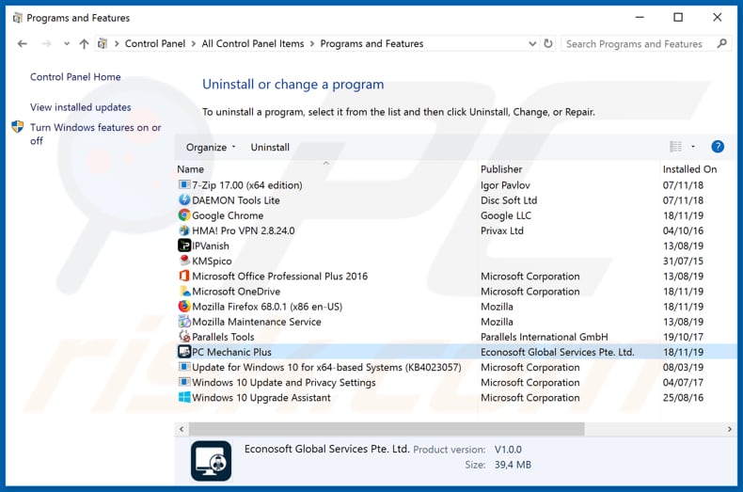
Task: Click the Uninstall button
Action: pyautogui.click(x=270, y=148)
